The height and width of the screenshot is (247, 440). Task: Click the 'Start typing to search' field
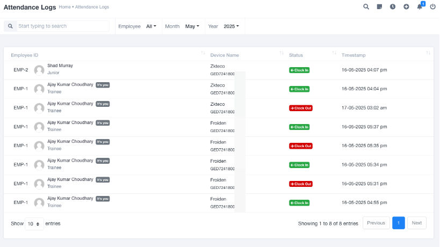(63, 26)
